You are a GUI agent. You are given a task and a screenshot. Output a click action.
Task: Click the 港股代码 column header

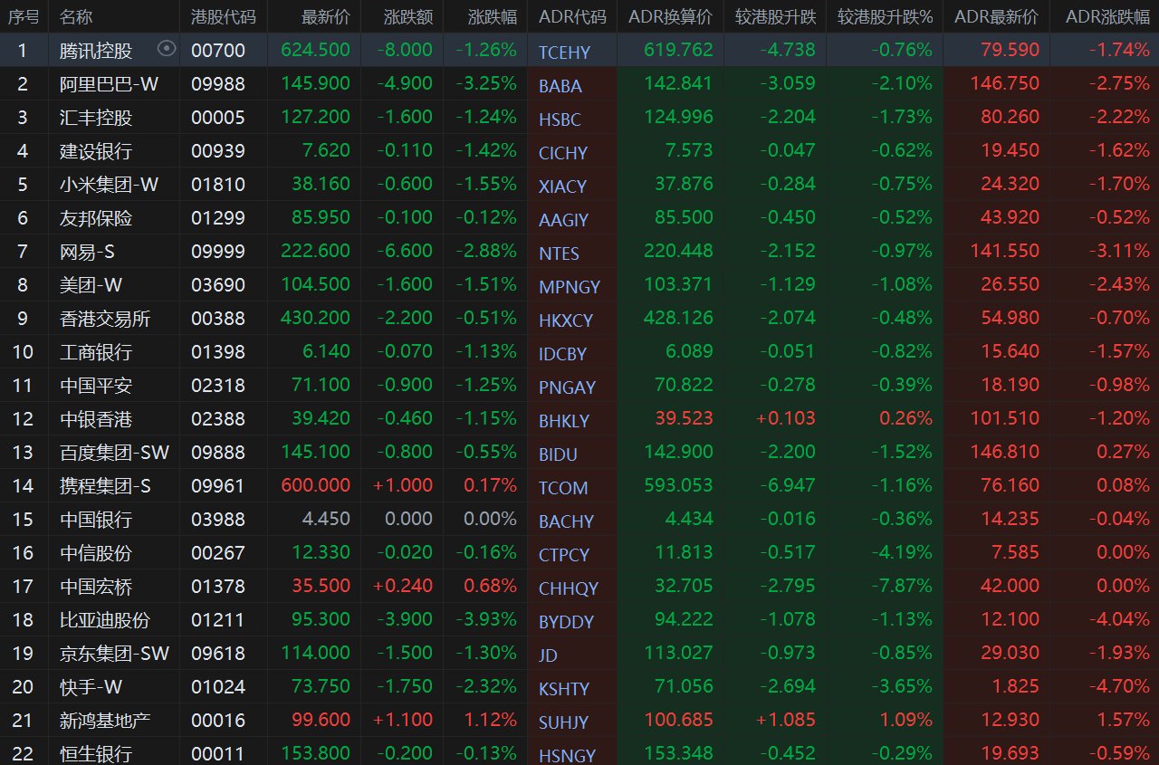(224, 17)
